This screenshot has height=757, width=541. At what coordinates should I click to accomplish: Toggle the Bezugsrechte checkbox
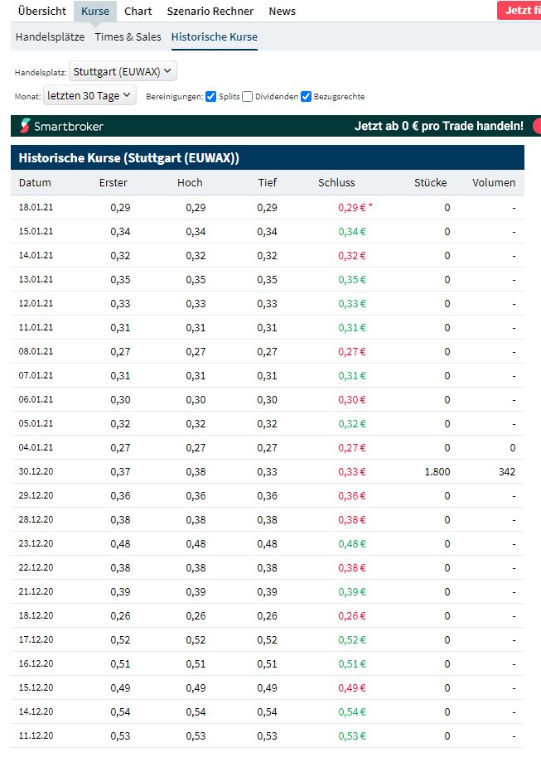(x=307, y=97)
